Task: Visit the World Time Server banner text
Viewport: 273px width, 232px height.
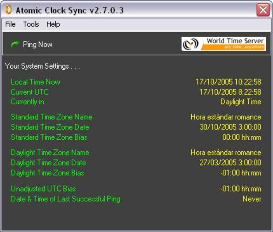Action: click(235, 41)
